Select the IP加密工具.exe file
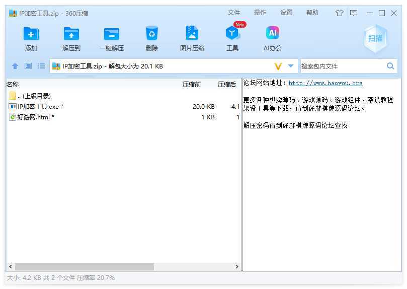This screenshot has width=407, height=289. click(40, 106)
